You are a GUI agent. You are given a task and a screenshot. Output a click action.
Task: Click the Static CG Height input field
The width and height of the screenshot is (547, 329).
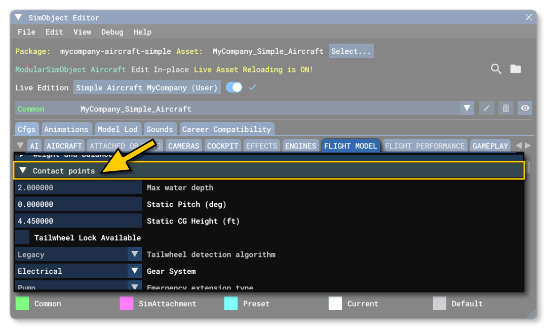(79, 221)
